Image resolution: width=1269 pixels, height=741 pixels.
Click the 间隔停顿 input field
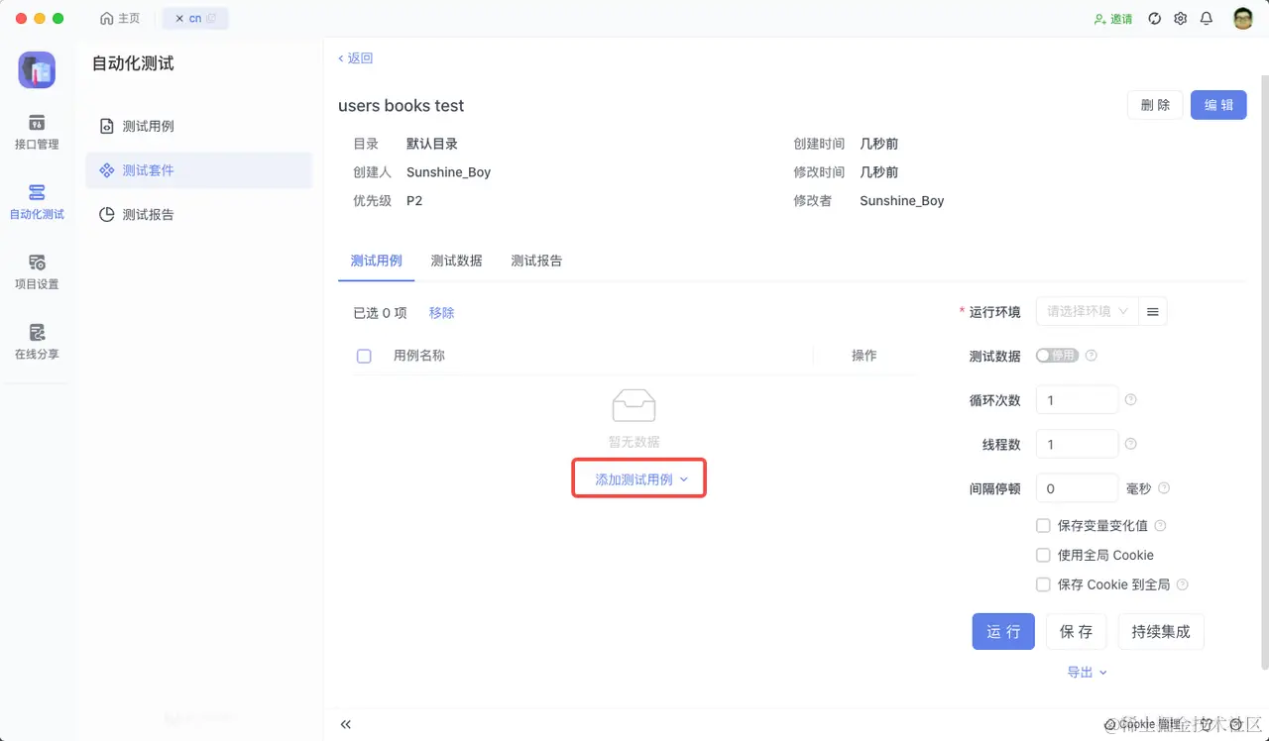coord(1078,488)
